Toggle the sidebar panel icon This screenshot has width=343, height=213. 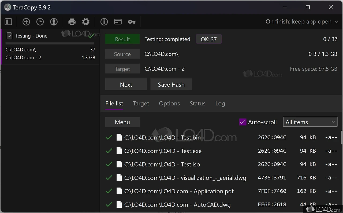coord(8,22)
